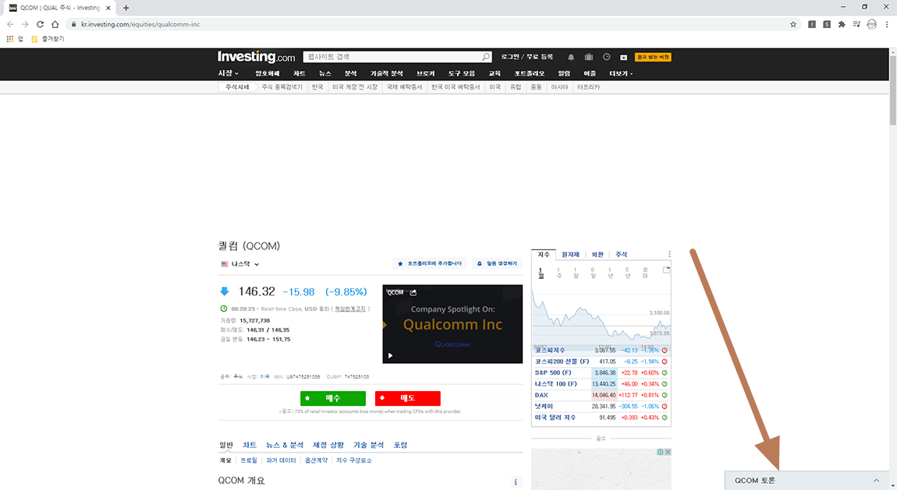Click the ad info icon on side banner

(x=660, y=452)
